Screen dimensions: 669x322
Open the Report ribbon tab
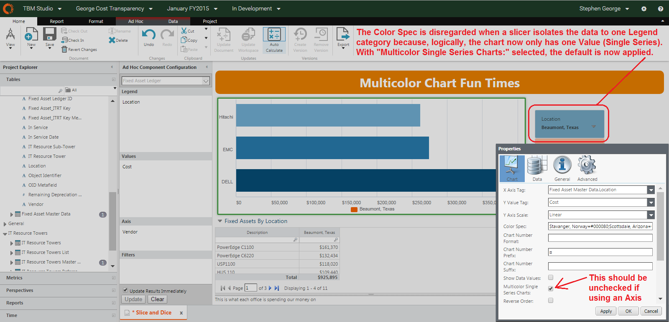click(57, 21)
